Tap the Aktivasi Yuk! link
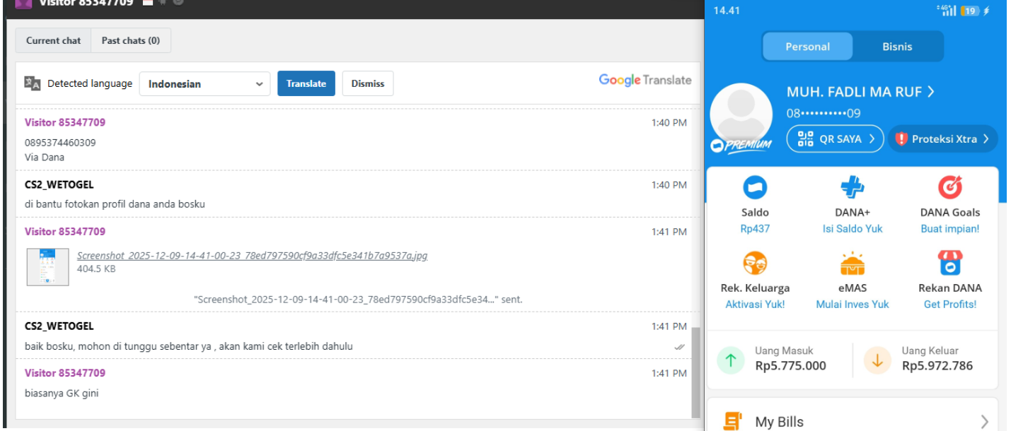 pyautogui.click(x=755, y=305)
